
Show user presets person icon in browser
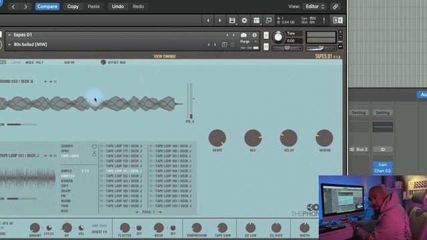94,153
